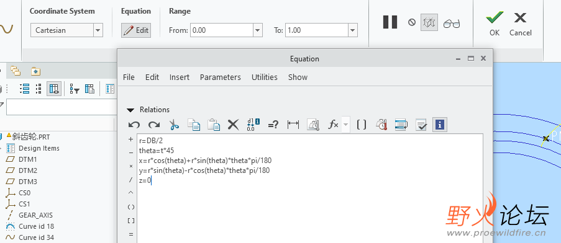Select 斜齿轮.PRT in model tree
The width and height of the screenshot is (561, 243).
coord(30,136)
